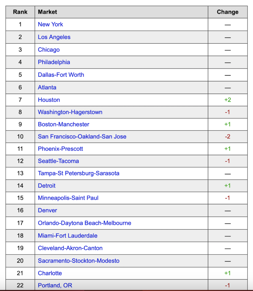Select the Seattle-Tacoma link

click(x=58, y=161)
